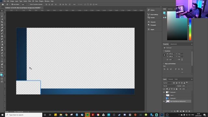
Task: Click the Windows search box in taskbar
Action: coord(24,115)
